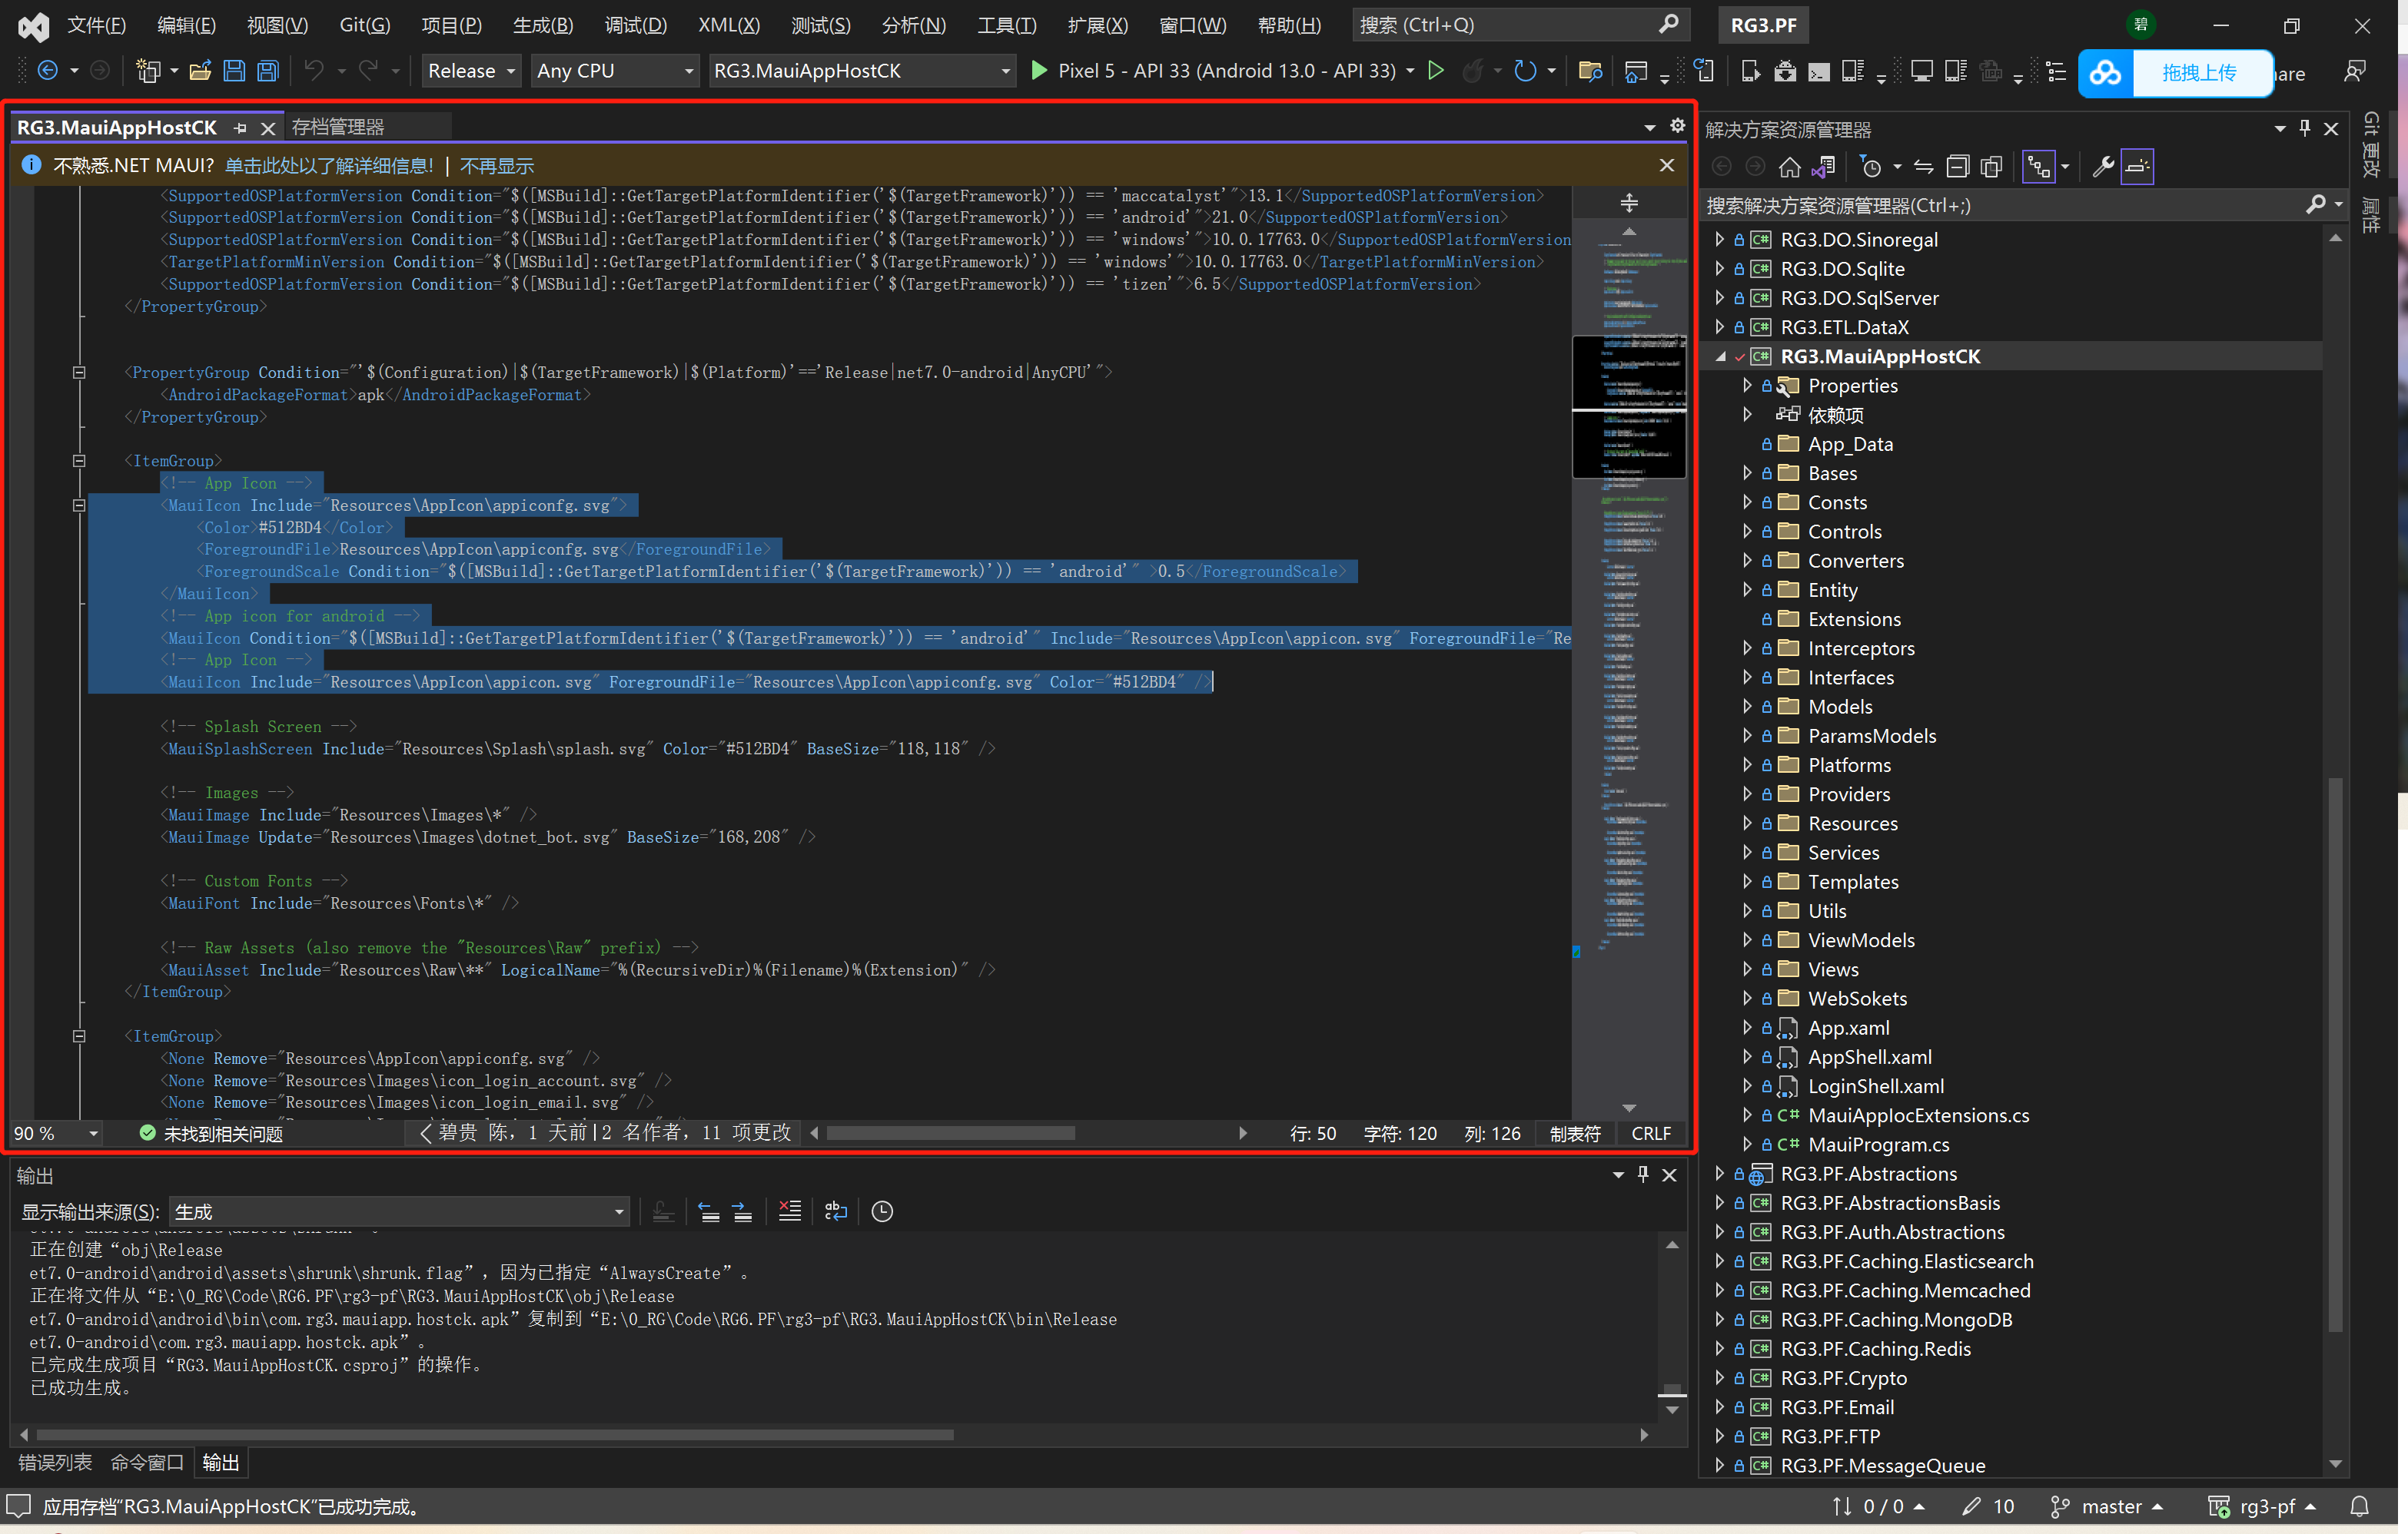Click the Home icon in Solution Explorer toolbar
This screenshot has width=2408, height=1534.
point(1790,167)
